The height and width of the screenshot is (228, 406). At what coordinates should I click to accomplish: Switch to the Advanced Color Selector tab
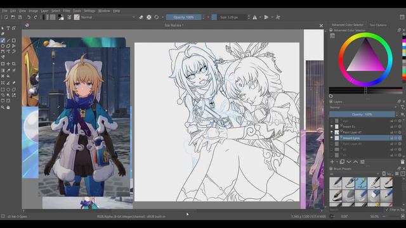[x=348, y=25]
